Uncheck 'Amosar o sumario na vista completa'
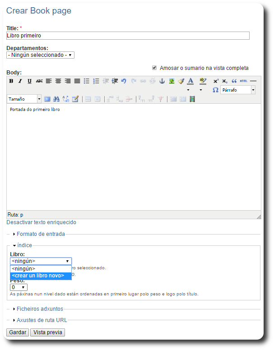Viewport: 274px width, 350px height. click(154, 68)
